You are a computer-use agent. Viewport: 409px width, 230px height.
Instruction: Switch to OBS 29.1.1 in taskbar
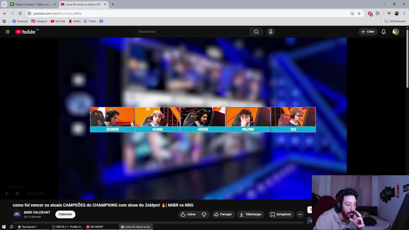pyautogui.click(x=67, y=227)
